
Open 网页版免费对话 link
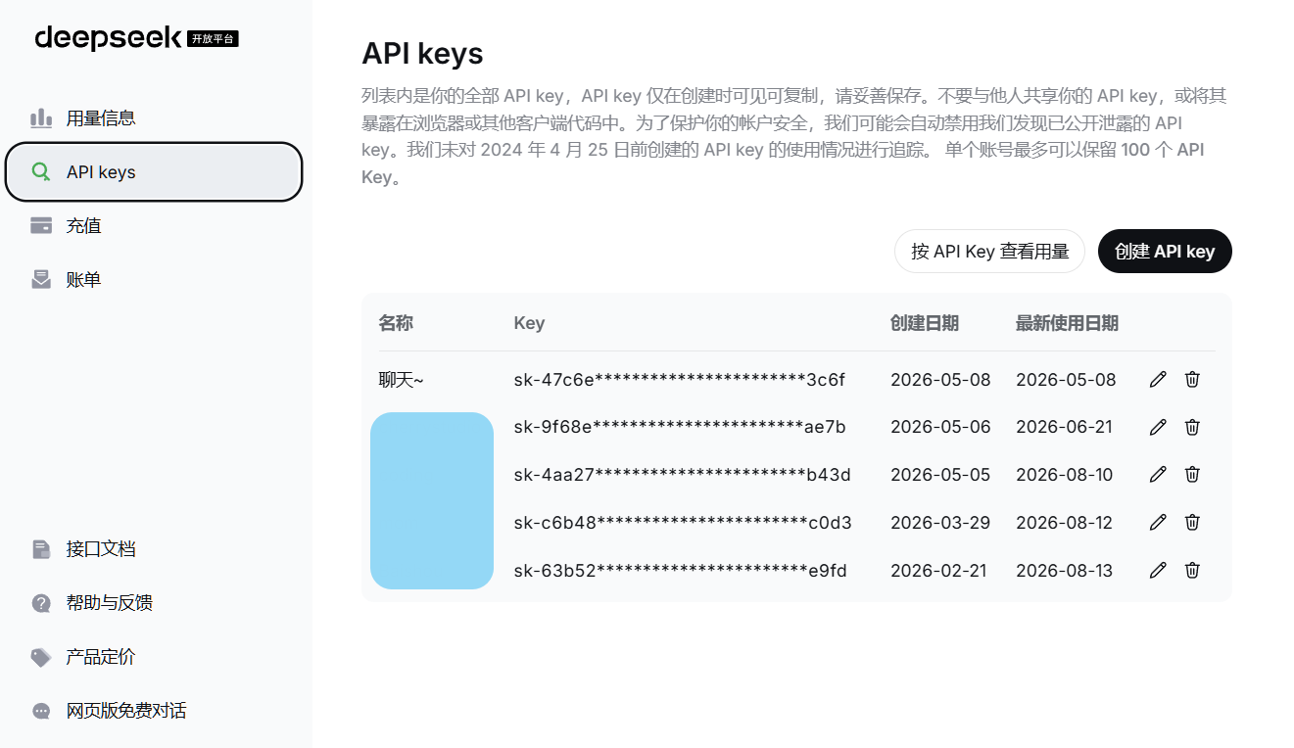pos(154,711)
